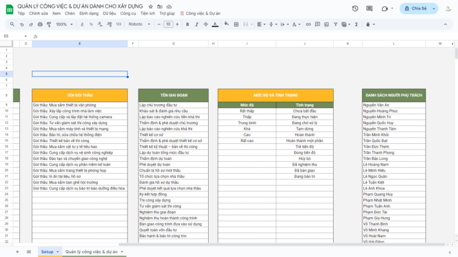458x257 pixels.
Task: Open version history clock icon
Action: pos(355,8)
